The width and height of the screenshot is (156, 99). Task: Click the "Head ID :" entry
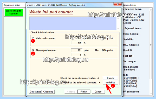coord(128,50)
